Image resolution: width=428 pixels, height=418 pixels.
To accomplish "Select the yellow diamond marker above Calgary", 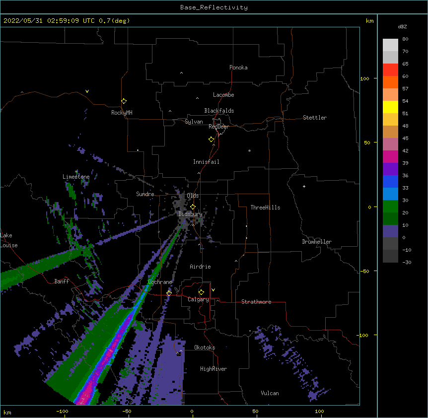I will point(201,292).
